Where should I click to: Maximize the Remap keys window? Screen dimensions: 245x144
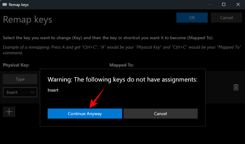click(x=224, y=5)
